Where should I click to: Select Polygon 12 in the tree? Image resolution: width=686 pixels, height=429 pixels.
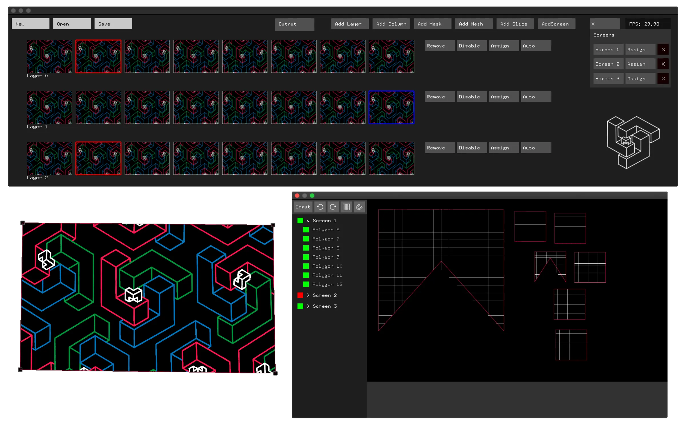[x=327, y=284]
